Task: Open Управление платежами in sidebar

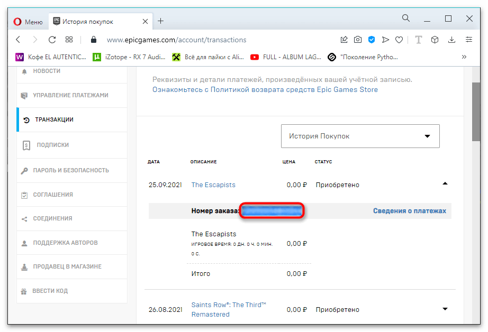Action: click(70, 95)
